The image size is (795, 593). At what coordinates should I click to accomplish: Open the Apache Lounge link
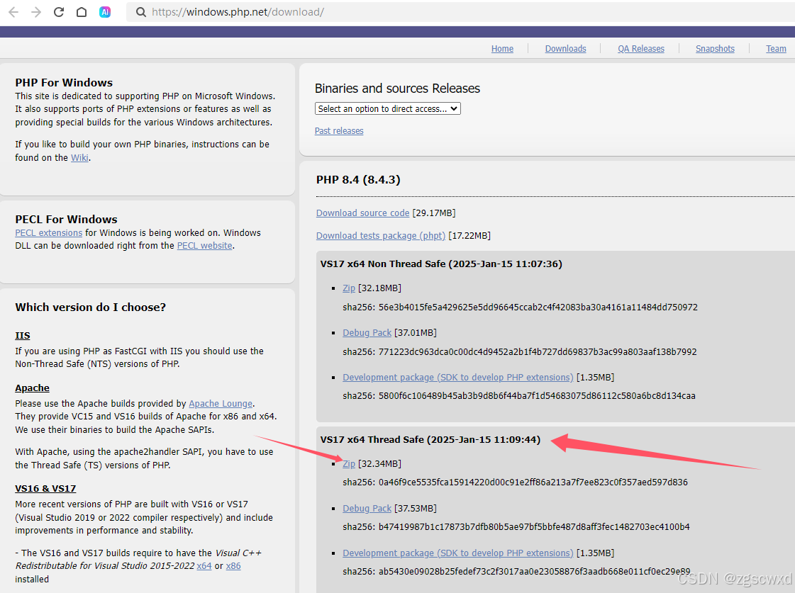[x=221, y=404]
